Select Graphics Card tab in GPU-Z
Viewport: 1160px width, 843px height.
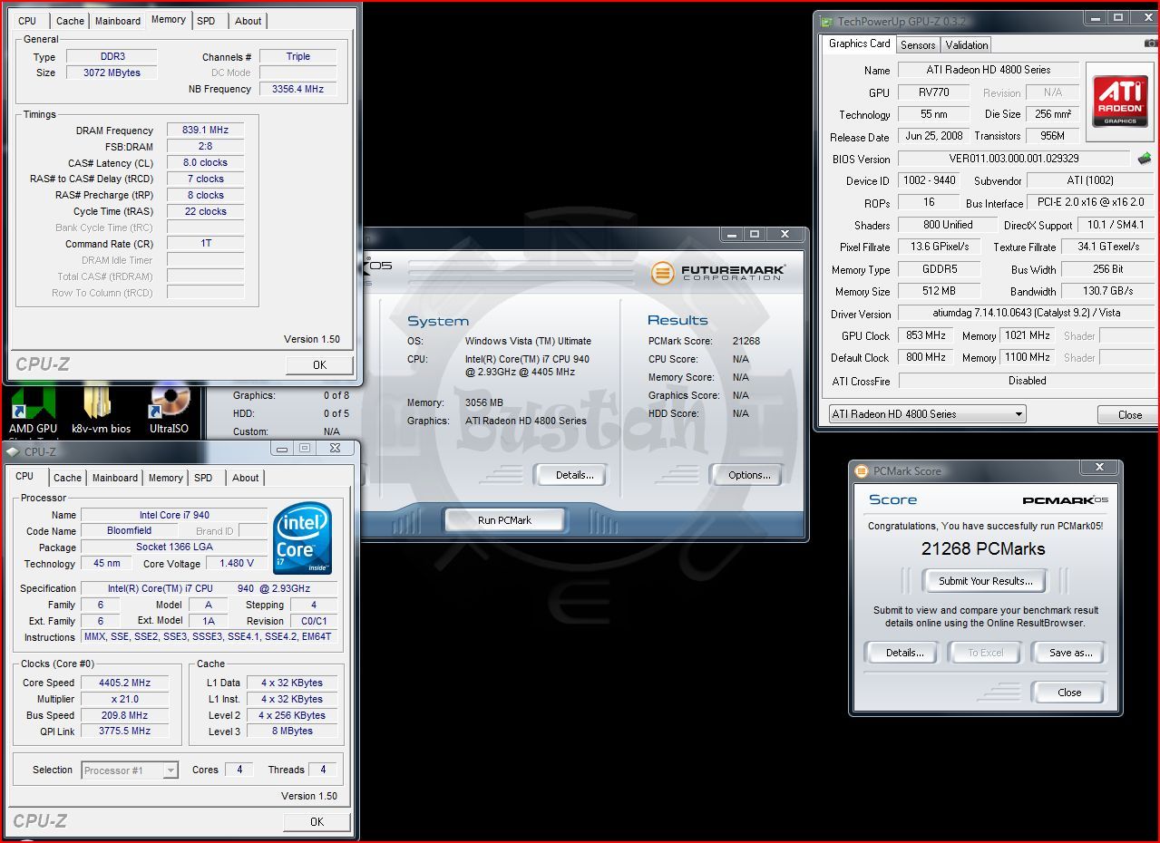[x=859, y=44]
